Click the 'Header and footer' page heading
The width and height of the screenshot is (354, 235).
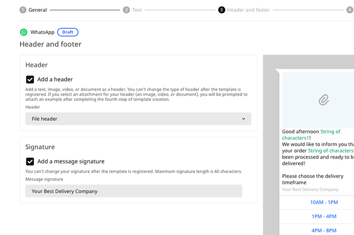click(50, 44)
